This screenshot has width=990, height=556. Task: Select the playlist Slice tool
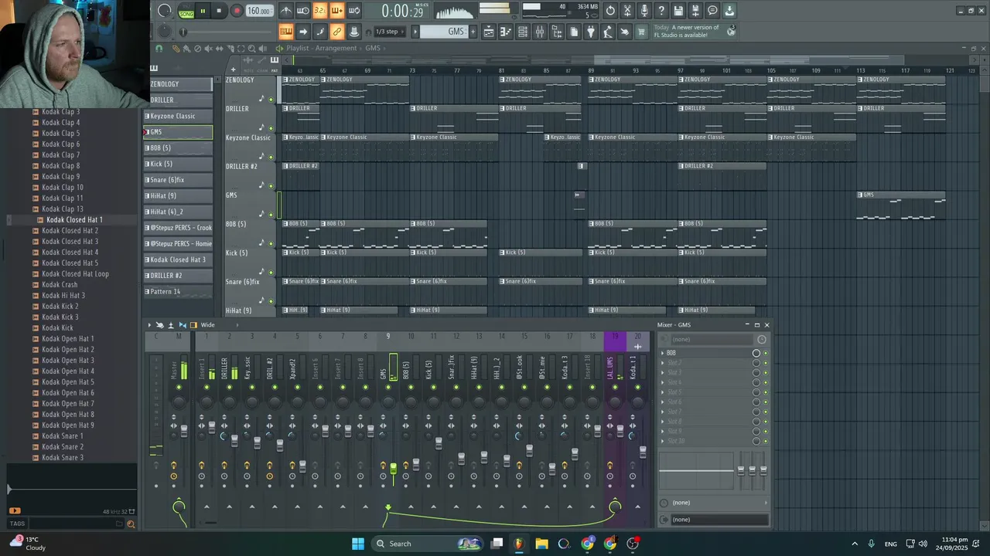230,48
